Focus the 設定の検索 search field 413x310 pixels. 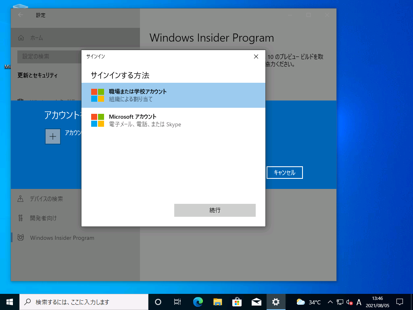pos(49,57)
